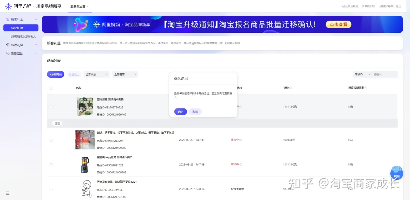Image resolution: width=410 pixels, height=200 pixels.
Task: Click the 退出 logout link in header
Action: tap(398, 6)
